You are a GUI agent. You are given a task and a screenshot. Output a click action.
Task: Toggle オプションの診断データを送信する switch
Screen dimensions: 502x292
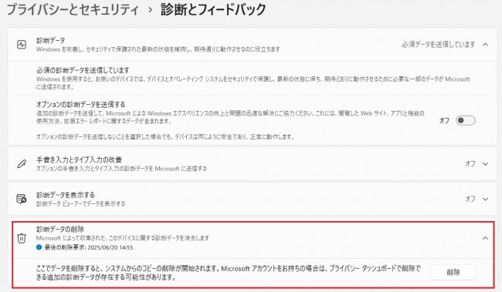466,120
